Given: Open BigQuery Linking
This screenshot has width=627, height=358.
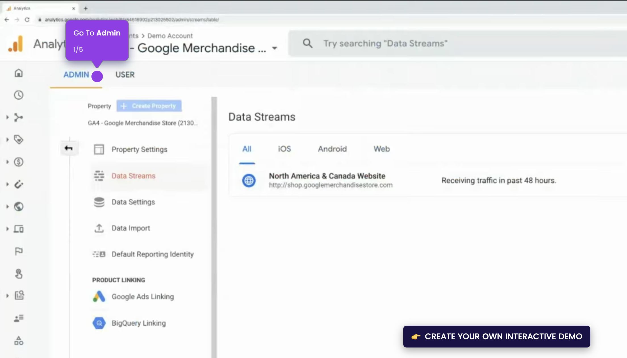Looking at the screenshot, I should pyautogui.click(x=139, y=323).
